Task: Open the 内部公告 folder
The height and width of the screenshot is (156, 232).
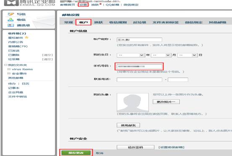Action: click(x=16, y=42)
